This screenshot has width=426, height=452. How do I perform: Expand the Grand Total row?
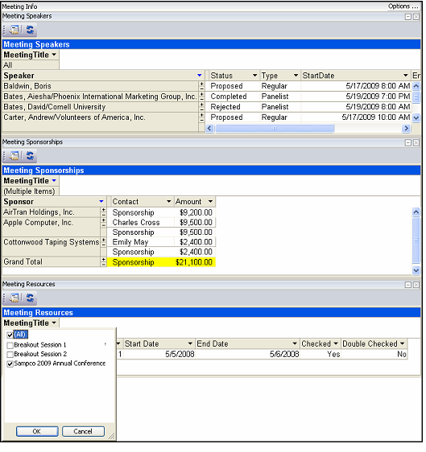[x=104, y=260]
